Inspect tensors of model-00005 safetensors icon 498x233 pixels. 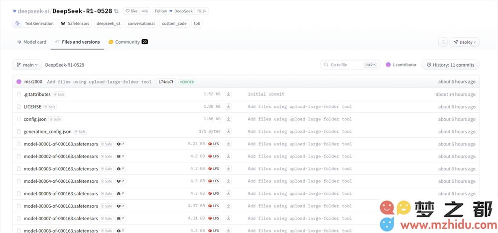tap(121, 193)
